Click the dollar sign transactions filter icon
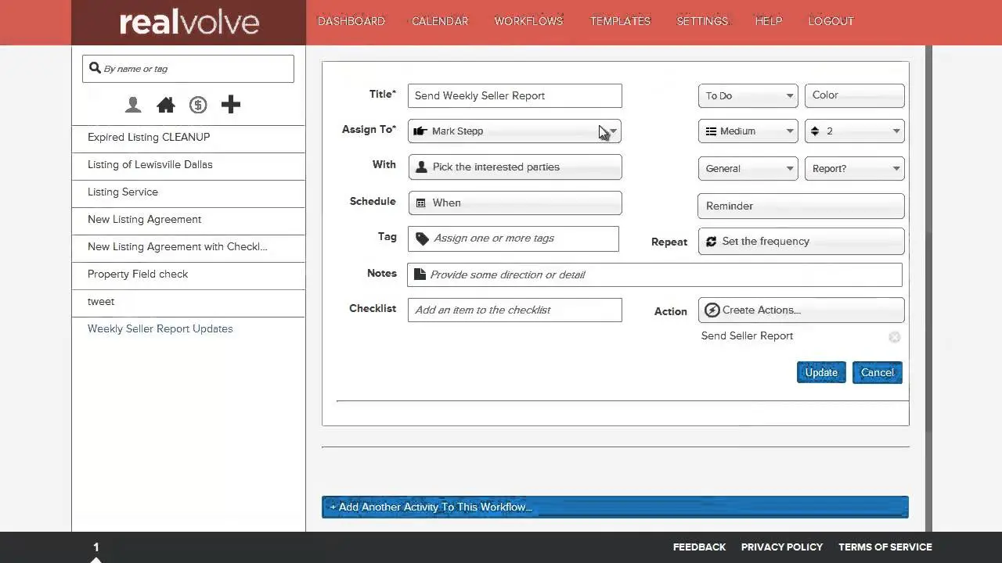This screenshot has height=563, width=1002. pyautogui.click(x=197, y=104)
